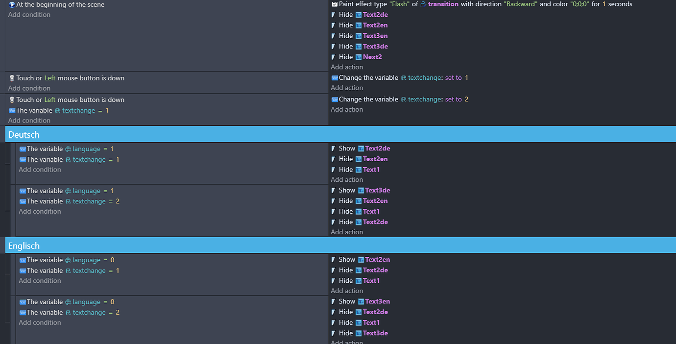The image size is (676, 344).
Task: Click the mouse icon of the single-condition Touch event
Action: coord(12,78)
